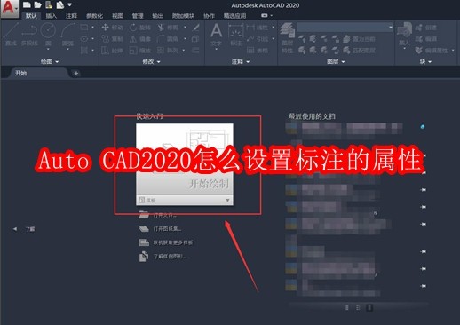Viewport: 460px width, 325px height.
Task: Select the 标注 dimension tool
Action: [x=236, y=36]
